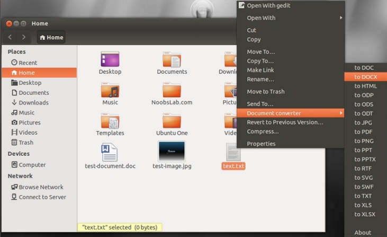
Task: Click the Downloads arrow icon in sidebar
Action: tap(14, 102)
